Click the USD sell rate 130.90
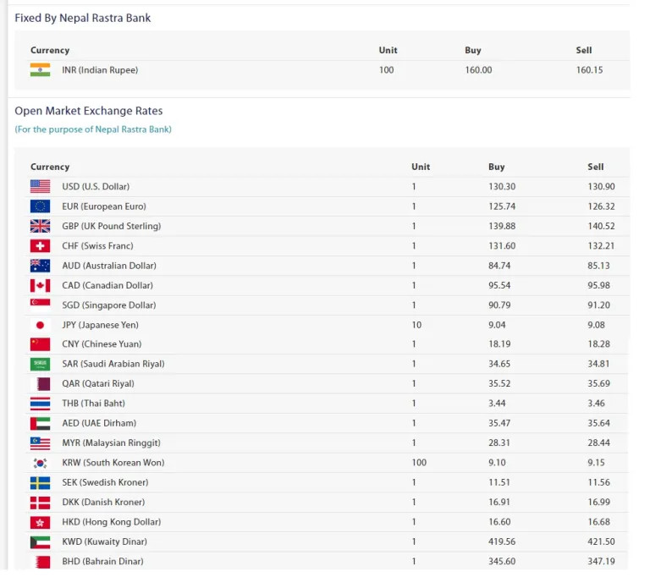Viewport: 650px width, 577px height. [x=601, y=187]
